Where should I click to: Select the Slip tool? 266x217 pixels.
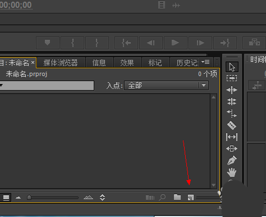(x=232, y=137)
